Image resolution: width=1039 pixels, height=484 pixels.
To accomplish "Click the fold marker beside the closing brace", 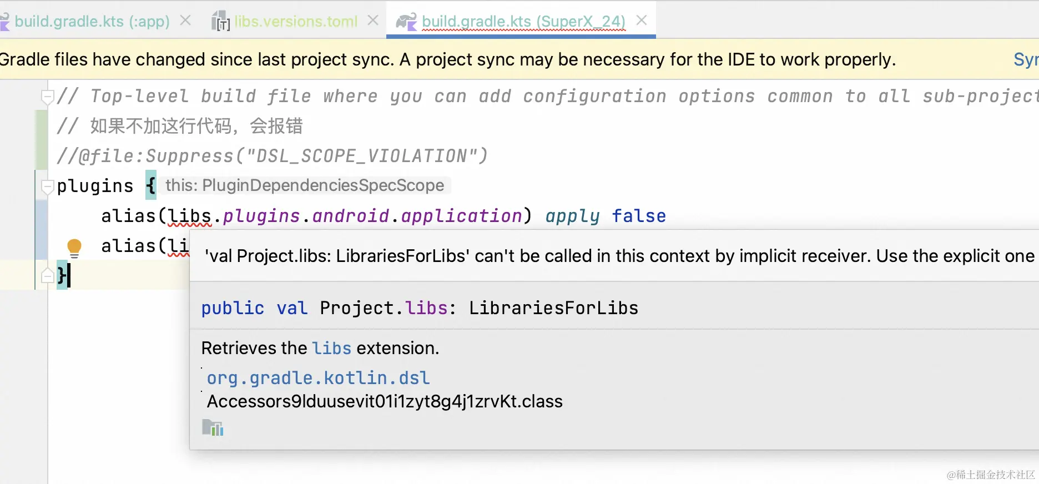I will pos(48,275).
